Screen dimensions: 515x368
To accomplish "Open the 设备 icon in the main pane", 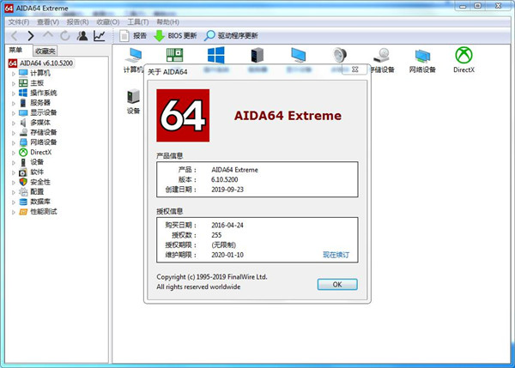I will 133,100.
